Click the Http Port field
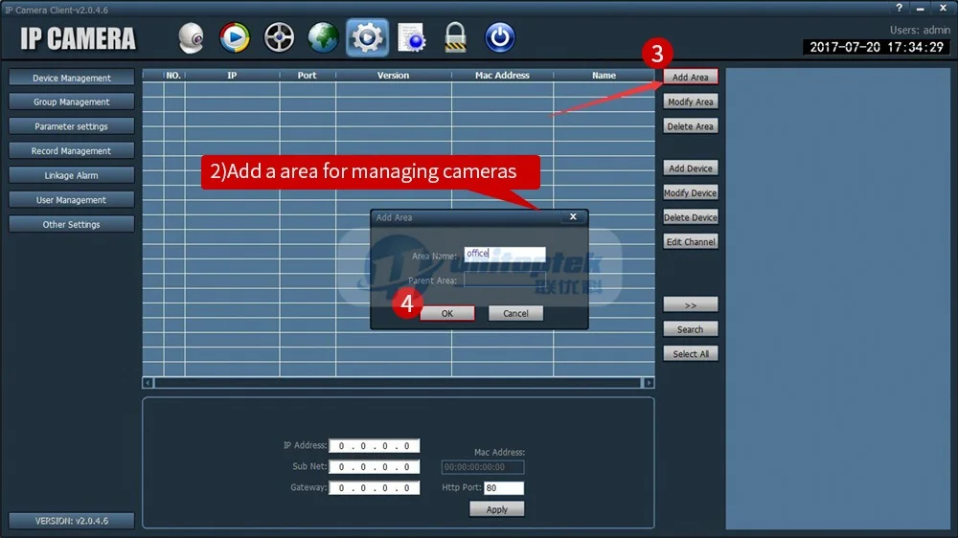This screenshot has height=538, width=958. (x=504, y=487)
